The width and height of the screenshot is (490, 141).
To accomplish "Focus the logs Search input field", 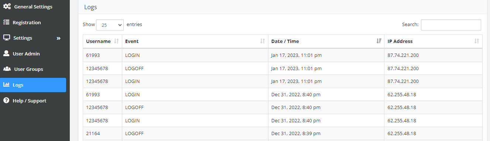I will pyautogui.click(x=451, y=25).
